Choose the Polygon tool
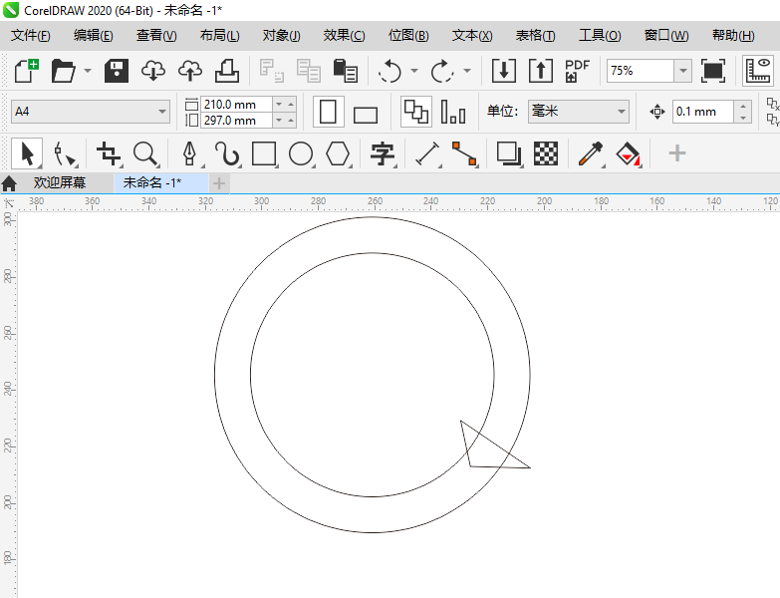780x598 pixels. [339, 153]
